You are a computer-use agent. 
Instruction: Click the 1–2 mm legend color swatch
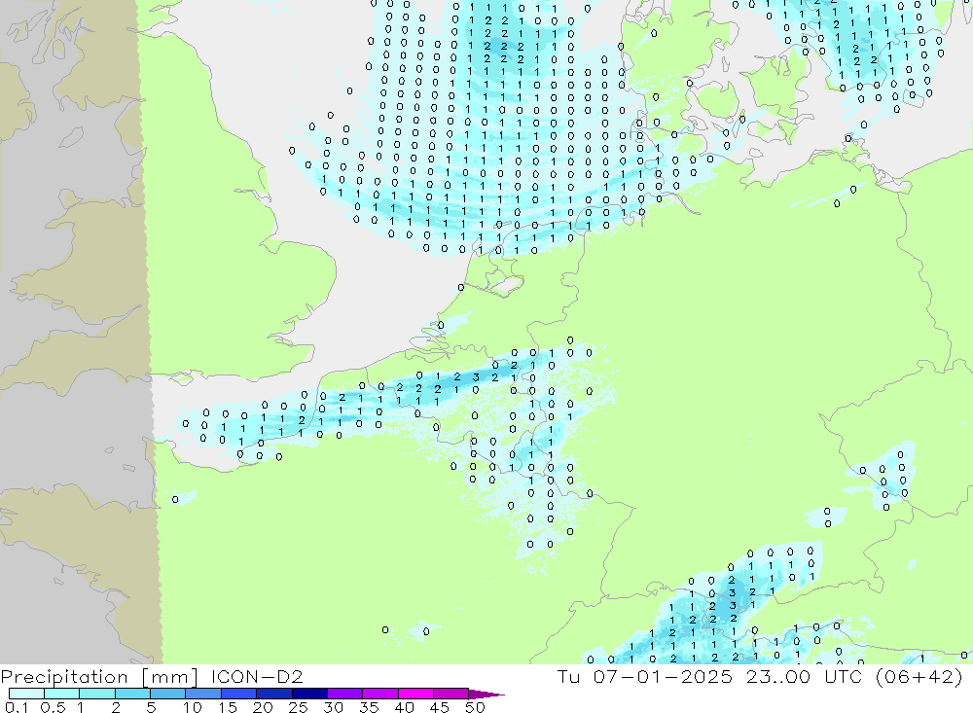97,694
